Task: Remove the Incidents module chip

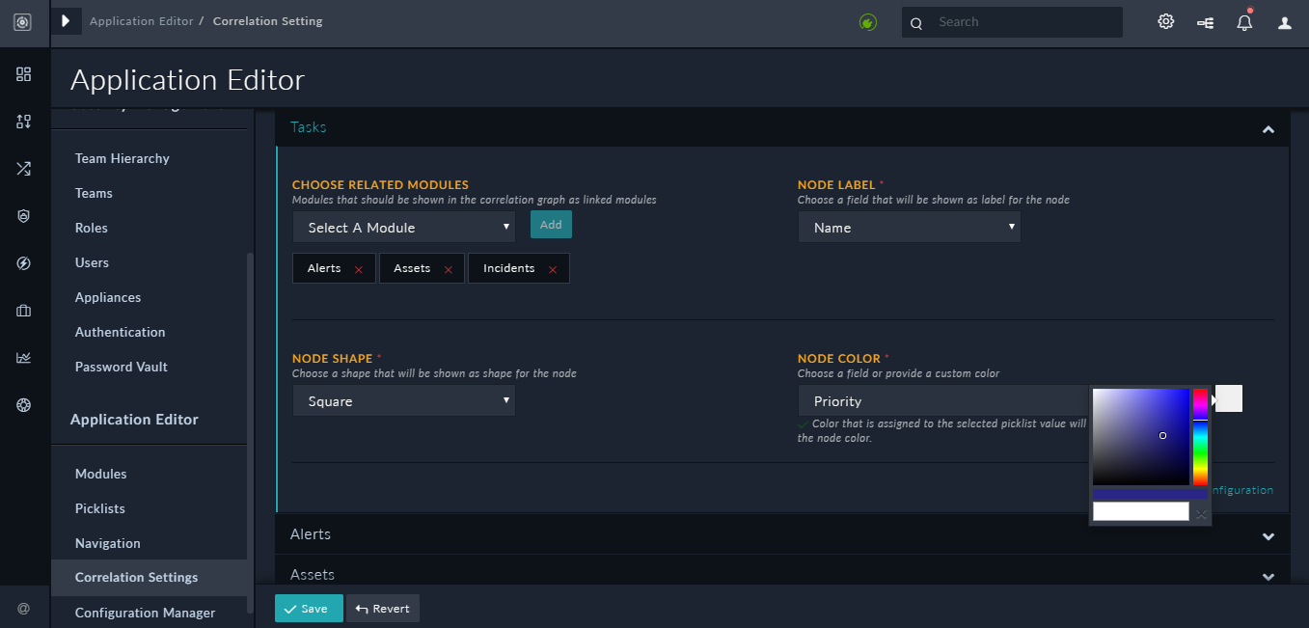Action: tap(552, 268)
